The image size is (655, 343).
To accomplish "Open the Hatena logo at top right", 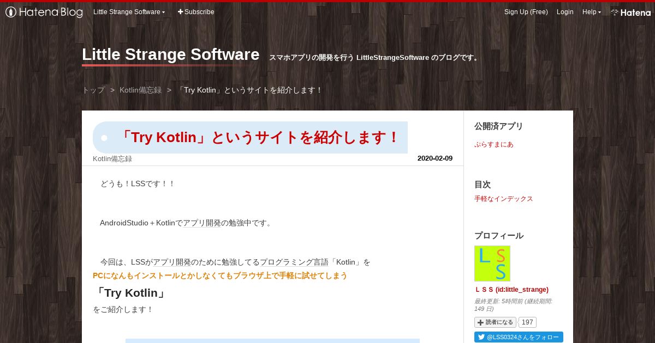I will pos(630,12).
